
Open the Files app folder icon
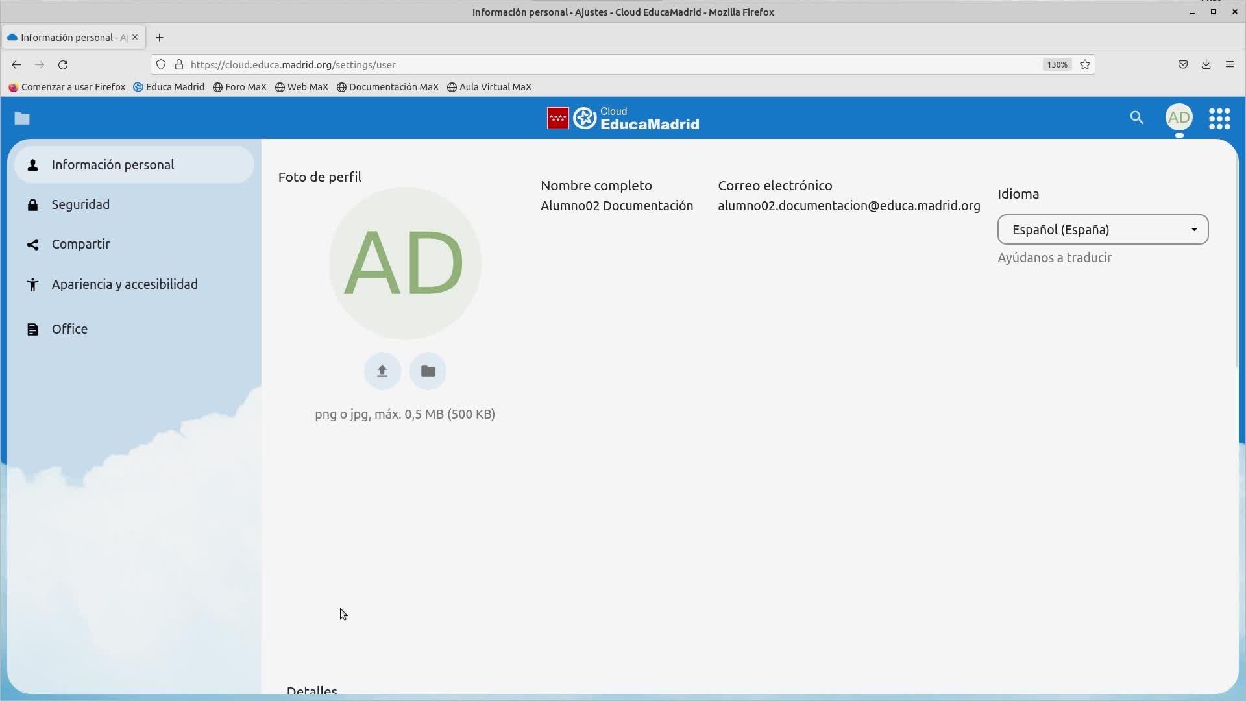(x=22, y=118)
